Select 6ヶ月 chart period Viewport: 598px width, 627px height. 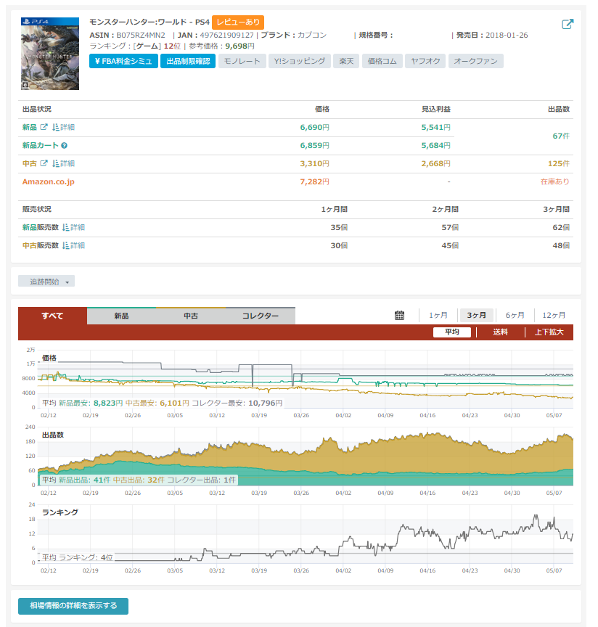[515, 315]
